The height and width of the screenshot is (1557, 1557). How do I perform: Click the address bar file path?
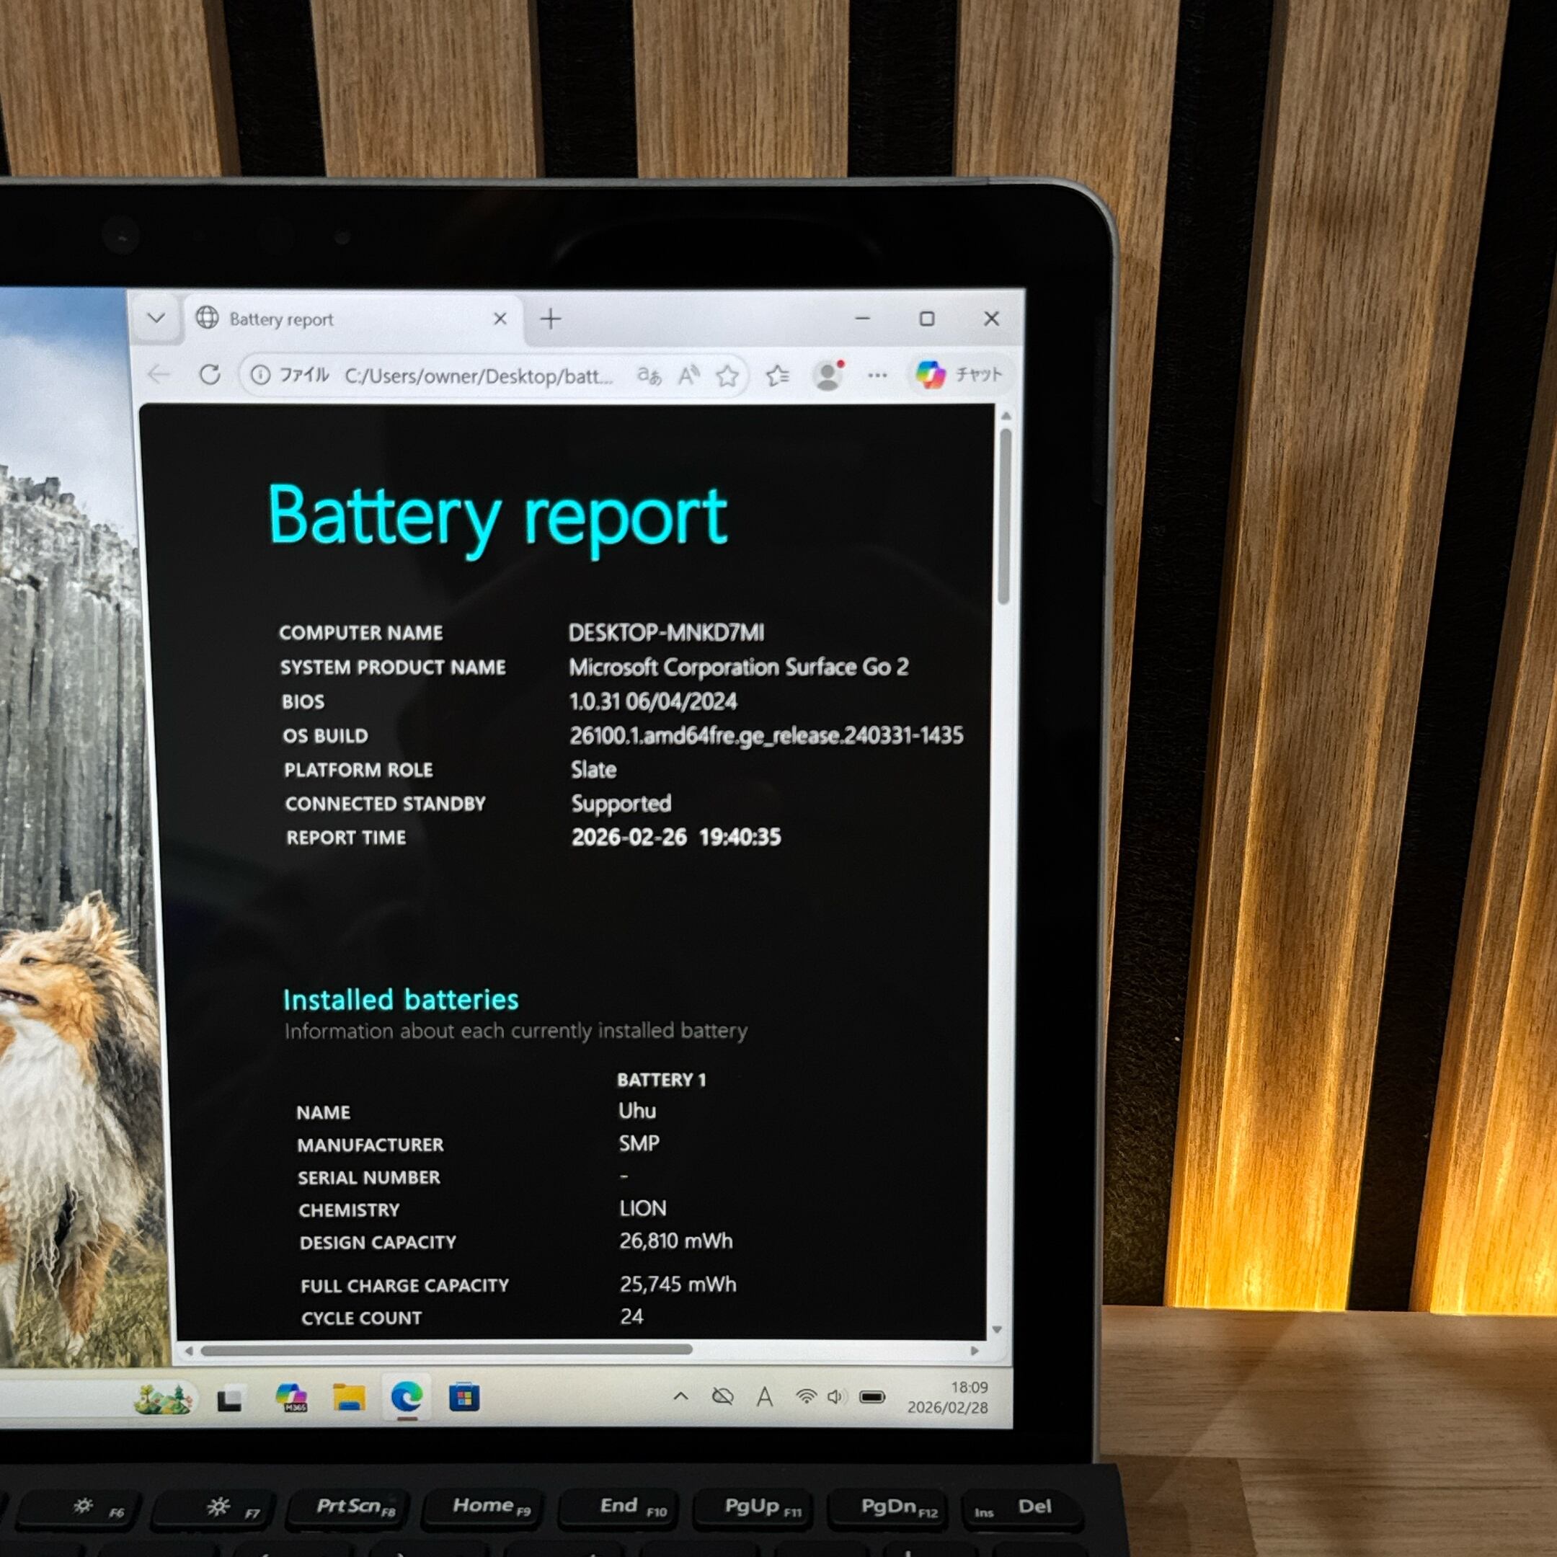(479, 376)
